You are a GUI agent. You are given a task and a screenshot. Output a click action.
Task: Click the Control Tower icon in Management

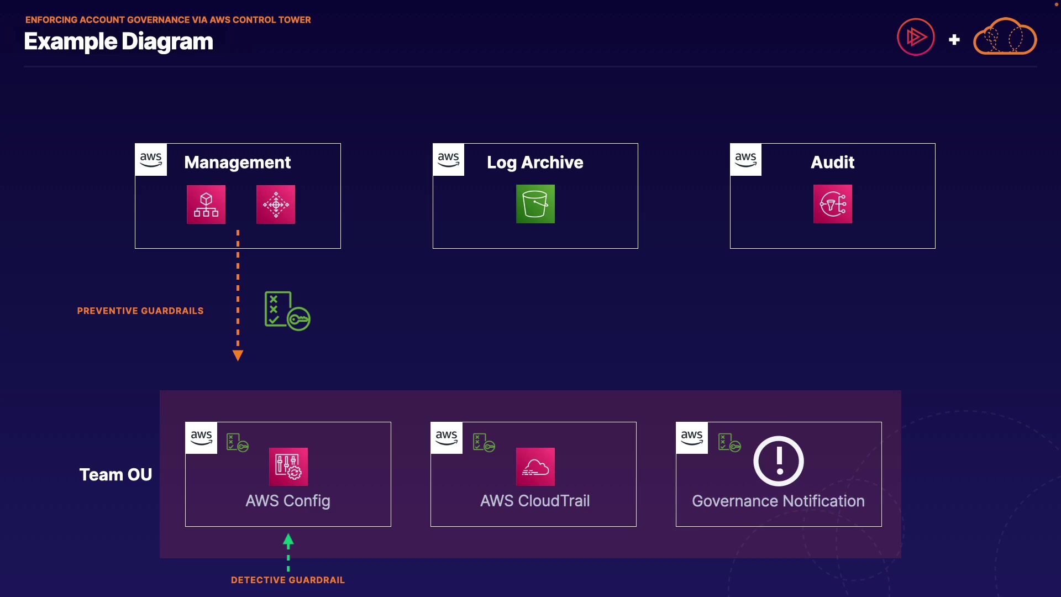(276, 205)
